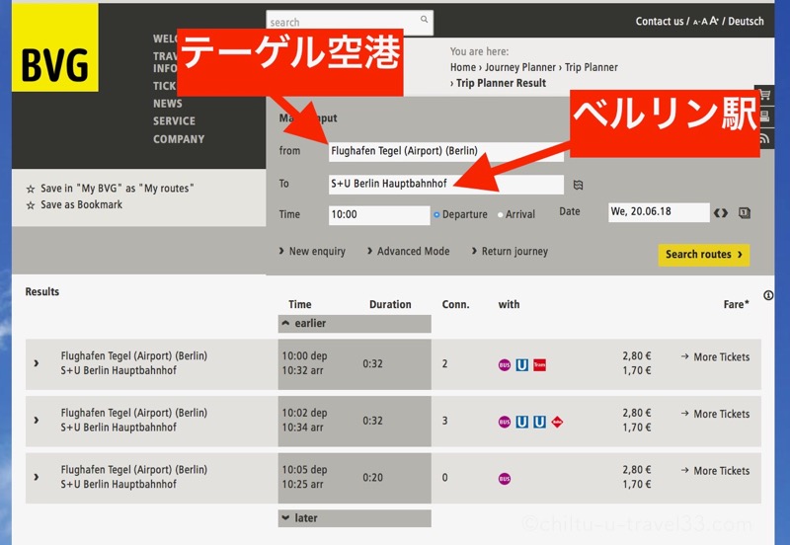The height and width of the screenshot is (545, 790).
Task: Click the date previous/next arrows
Action: 721,213
